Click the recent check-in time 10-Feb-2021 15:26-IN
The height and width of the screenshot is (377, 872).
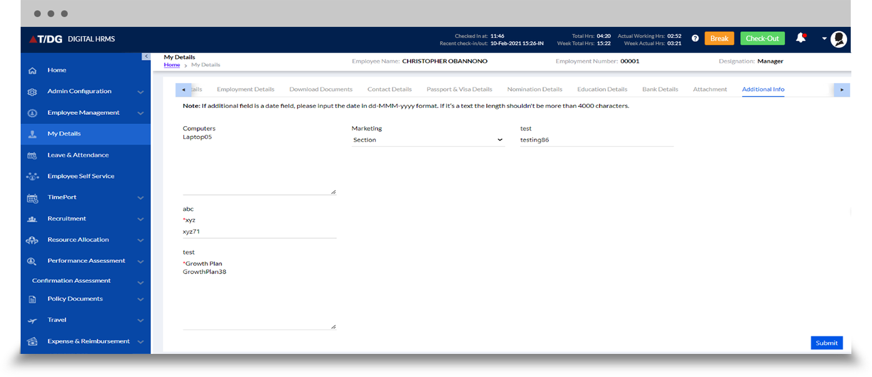517,44
